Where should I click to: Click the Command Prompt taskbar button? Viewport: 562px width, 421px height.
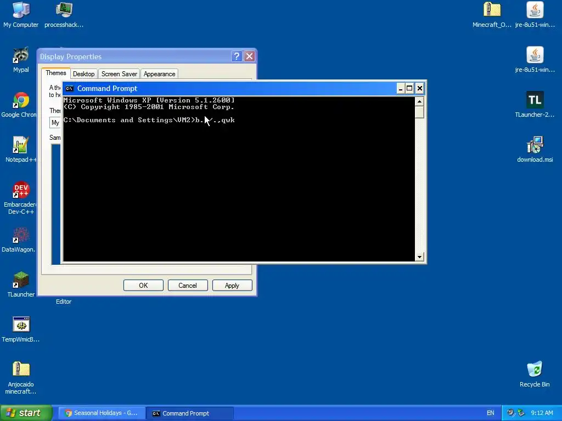tap(190, 413)
